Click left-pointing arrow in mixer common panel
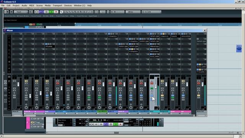The height and width of the screenshot is (138, 245). coord(9,87)
